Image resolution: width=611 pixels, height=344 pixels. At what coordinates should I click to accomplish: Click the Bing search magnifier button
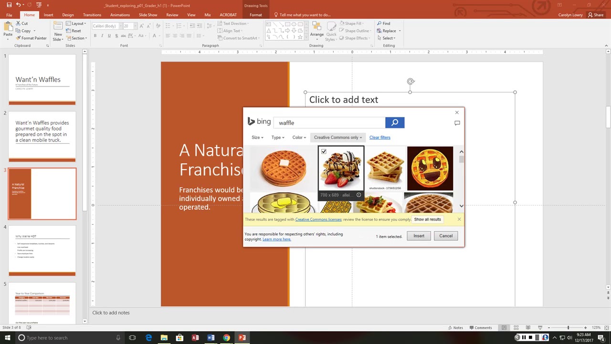[395, 123]
